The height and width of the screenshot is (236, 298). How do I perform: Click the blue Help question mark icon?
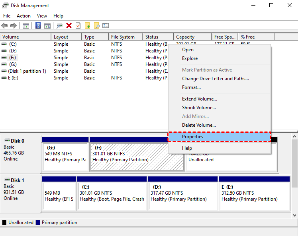38,26
